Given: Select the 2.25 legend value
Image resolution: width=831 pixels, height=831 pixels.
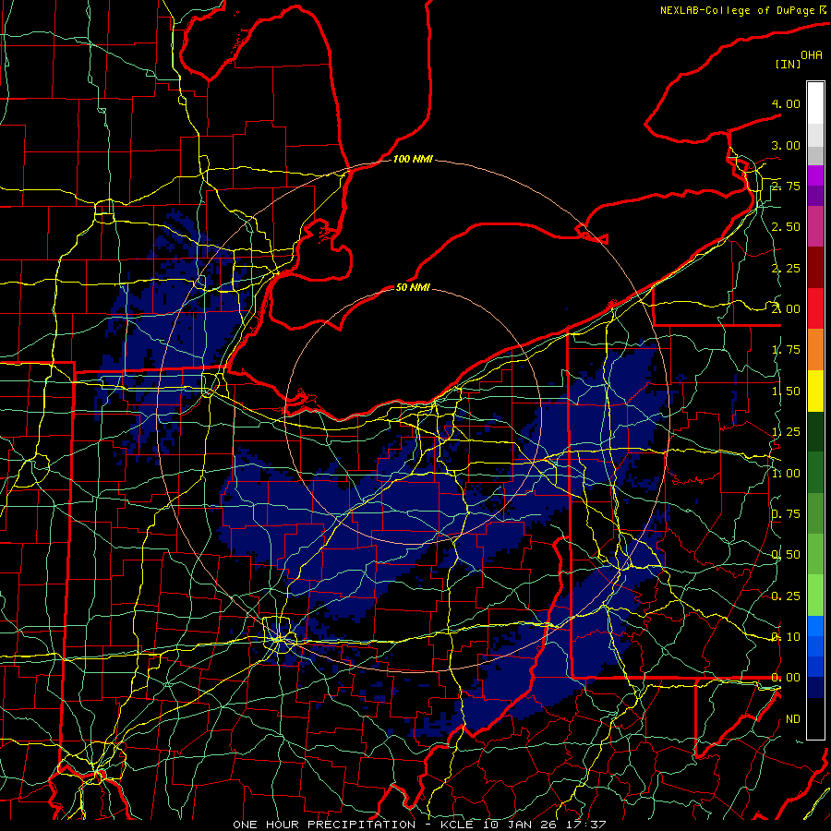Looking at the screenshot, I should pos(786,268).
